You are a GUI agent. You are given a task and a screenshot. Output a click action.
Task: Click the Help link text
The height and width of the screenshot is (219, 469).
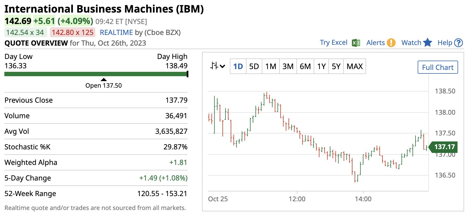[x=445, y=43]
